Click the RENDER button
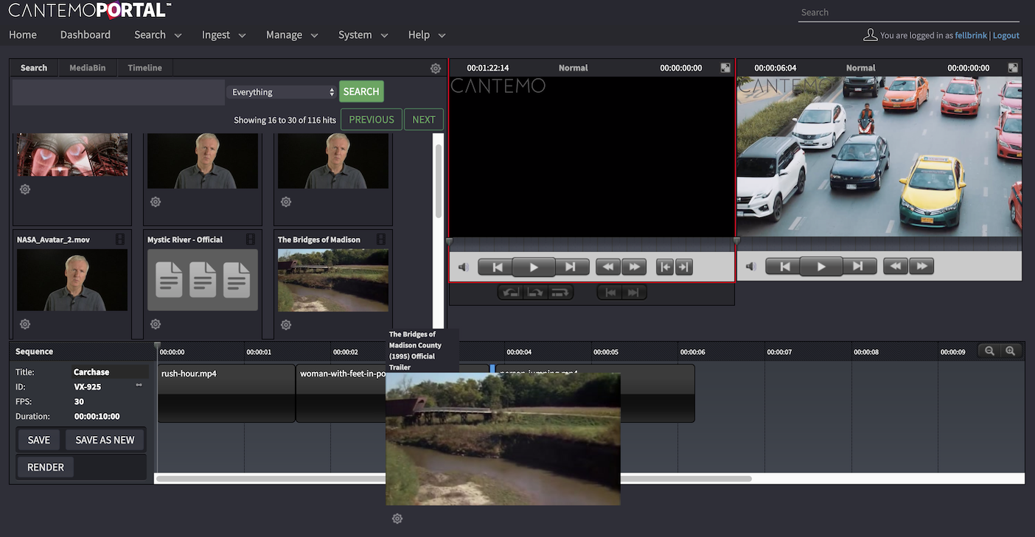Screen dimensions: 1035x537 tap(46, 467)
